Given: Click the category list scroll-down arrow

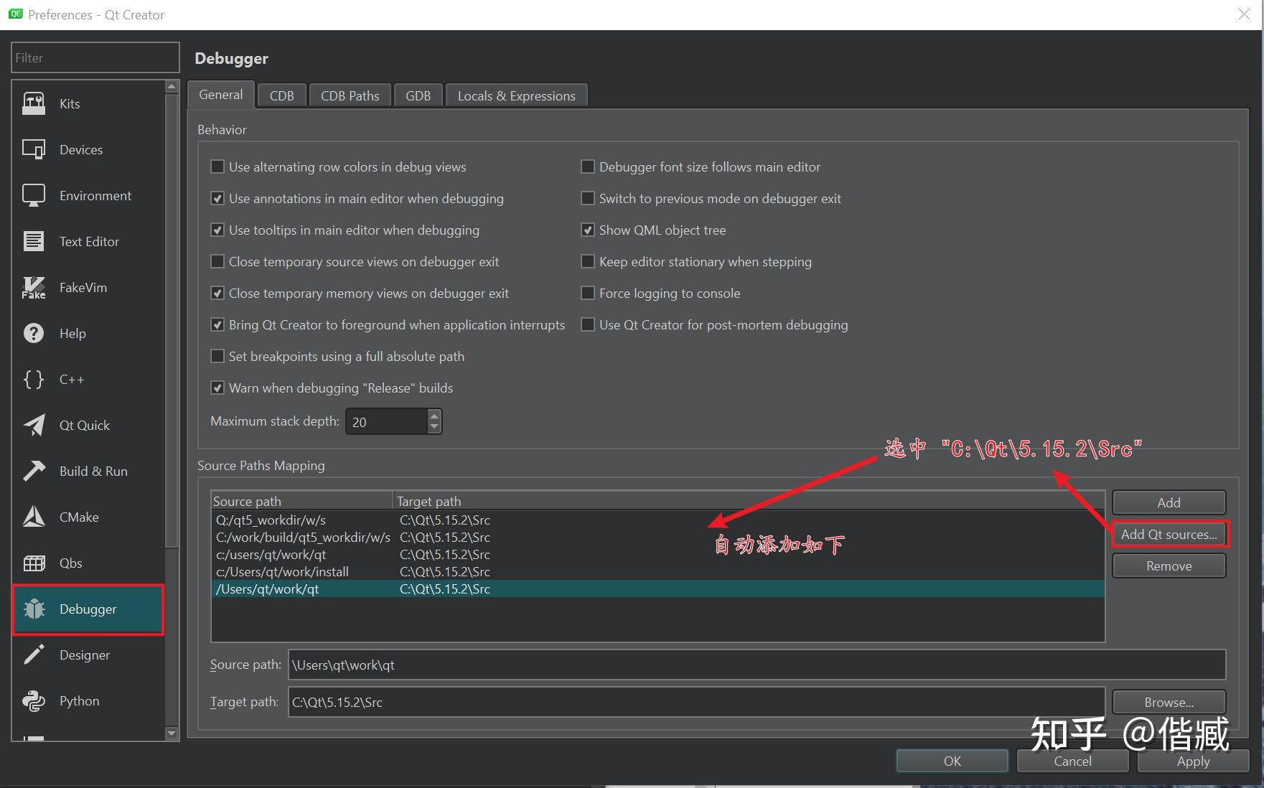Looking at the screenshot, I should coord(172,733).
